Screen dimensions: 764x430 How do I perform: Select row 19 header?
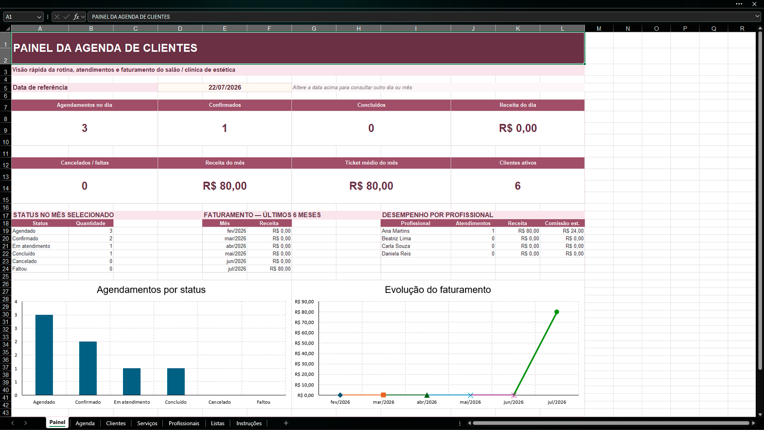coord(6,231)
